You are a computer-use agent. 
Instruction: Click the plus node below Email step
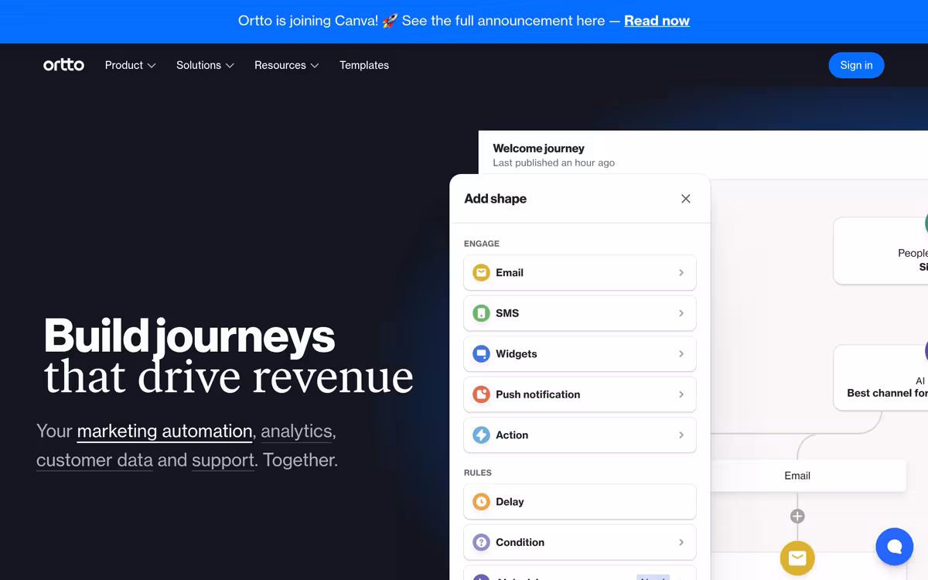[797, 516]
